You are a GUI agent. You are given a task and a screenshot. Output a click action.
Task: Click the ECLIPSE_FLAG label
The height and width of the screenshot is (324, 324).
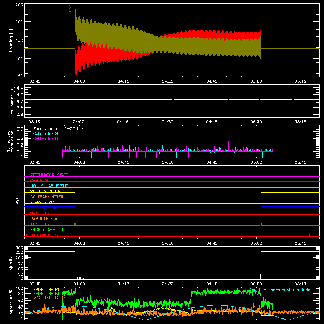pyautogui.click(x=44, y=208)
